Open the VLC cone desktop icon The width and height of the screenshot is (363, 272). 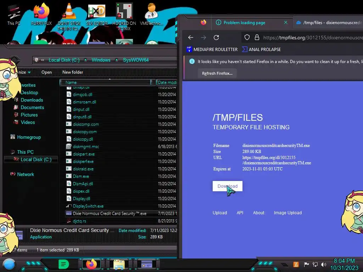pos(69,16)
